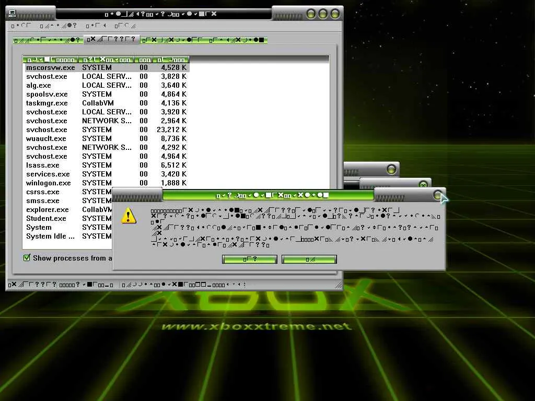535x401 pixels.
Task: Click the www.xboxxtreme.net wallpaper text
Action: point(257,326)
